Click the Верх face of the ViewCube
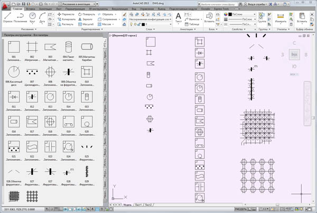Screen dimensions: 317x213 coord(295,55)
